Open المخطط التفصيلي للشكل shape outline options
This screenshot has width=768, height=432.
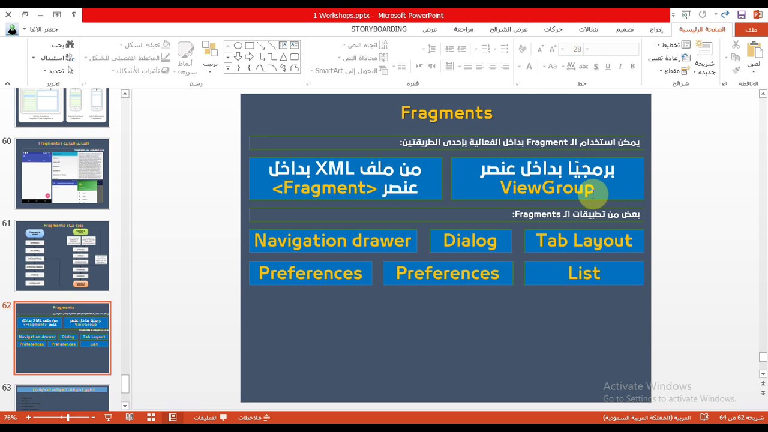click(128, 58)
